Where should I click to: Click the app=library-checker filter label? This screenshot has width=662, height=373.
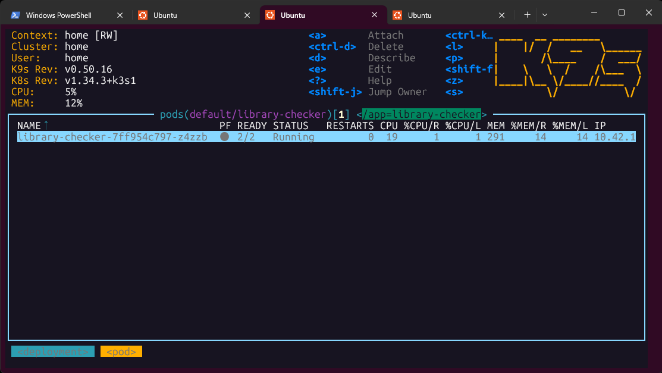coord(424,114)
